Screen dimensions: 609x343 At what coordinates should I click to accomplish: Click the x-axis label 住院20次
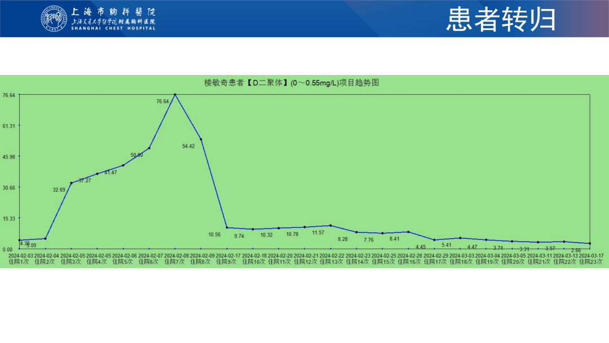point(513,262)
